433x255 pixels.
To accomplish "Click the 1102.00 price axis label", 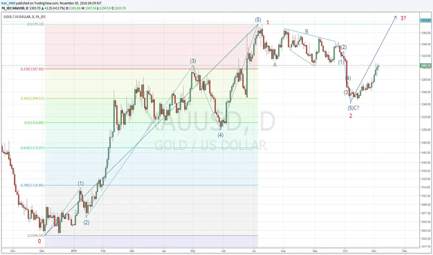I will 426,196.
